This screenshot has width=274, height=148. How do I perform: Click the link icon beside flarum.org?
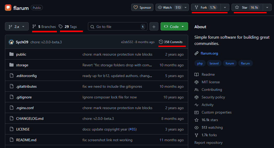196,53
